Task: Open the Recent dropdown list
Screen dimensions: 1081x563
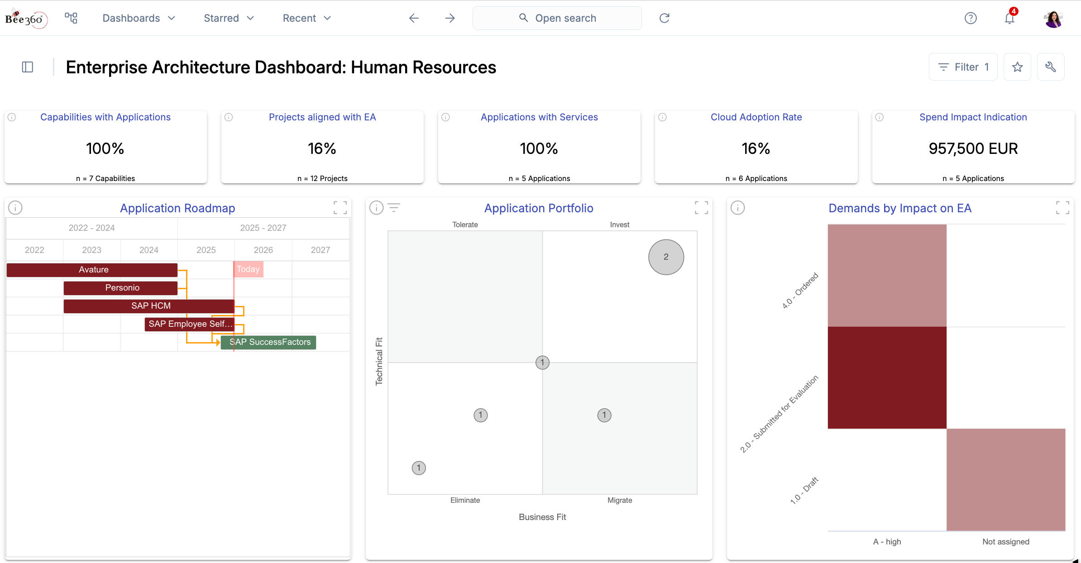Action: coord(307,18)
